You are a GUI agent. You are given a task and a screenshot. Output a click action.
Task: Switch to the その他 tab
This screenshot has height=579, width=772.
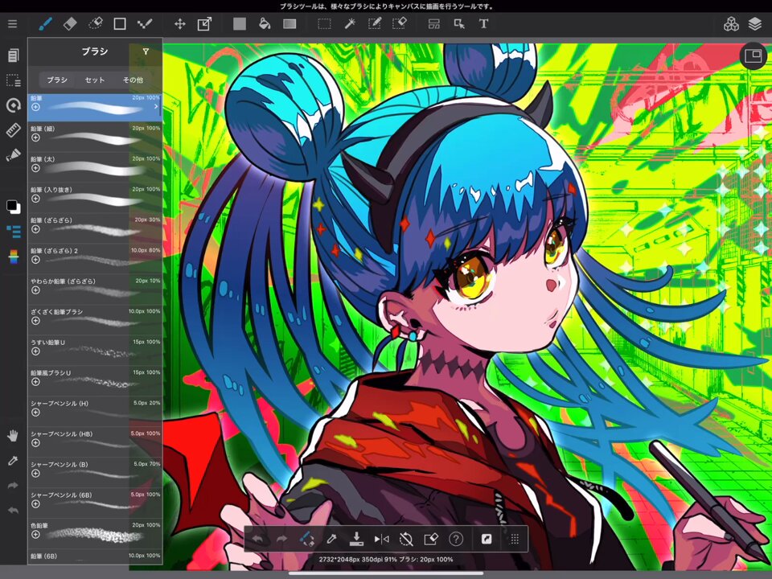tap(133, 80)
